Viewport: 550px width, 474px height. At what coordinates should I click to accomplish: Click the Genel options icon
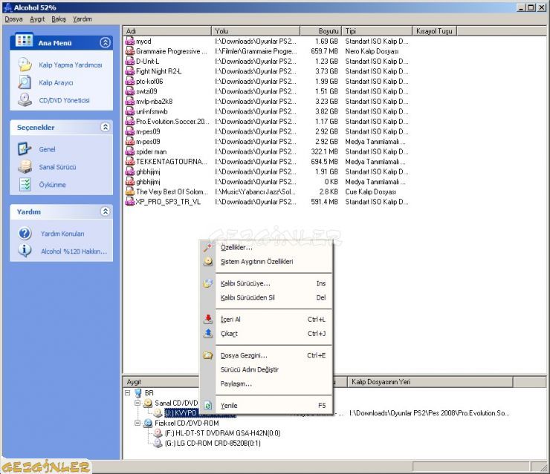(25, 149)
